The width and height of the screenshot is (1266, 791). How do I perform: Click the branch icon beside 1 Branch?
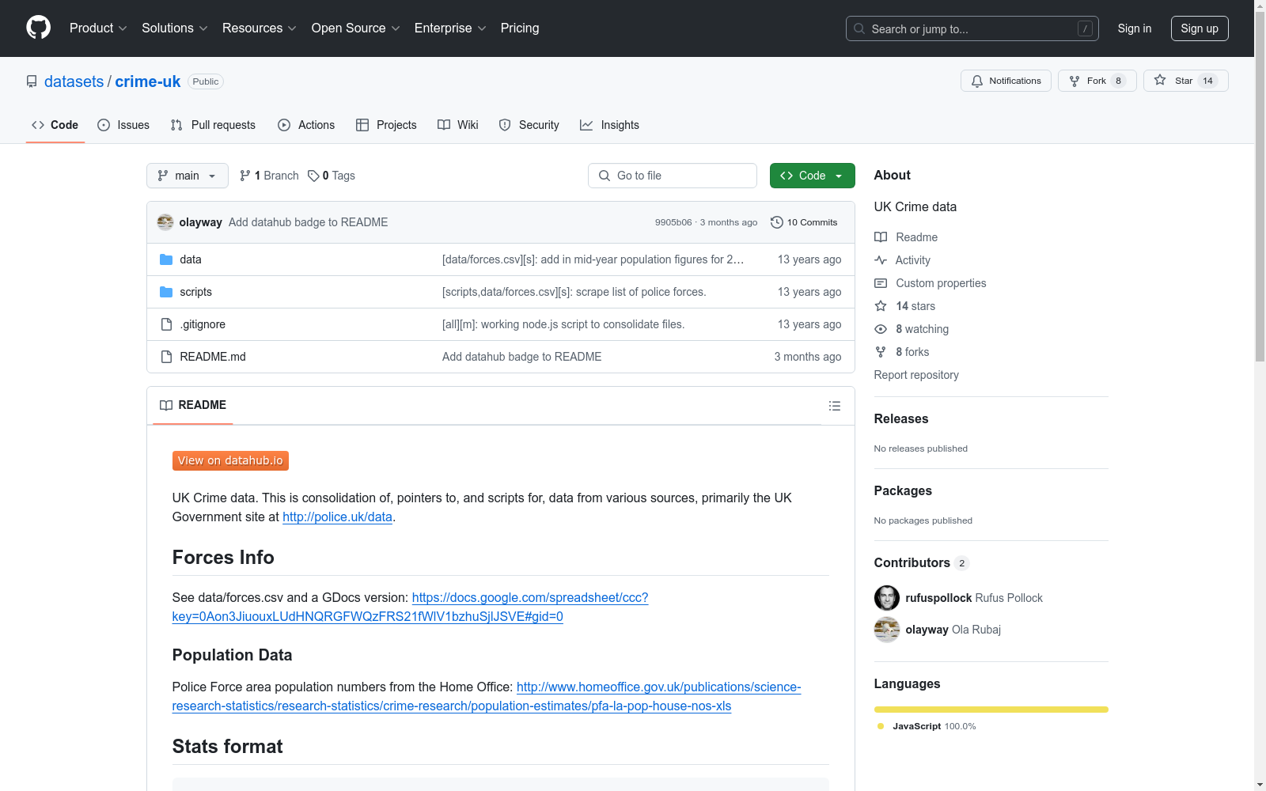pyautogui.click(x=245, y=176)
